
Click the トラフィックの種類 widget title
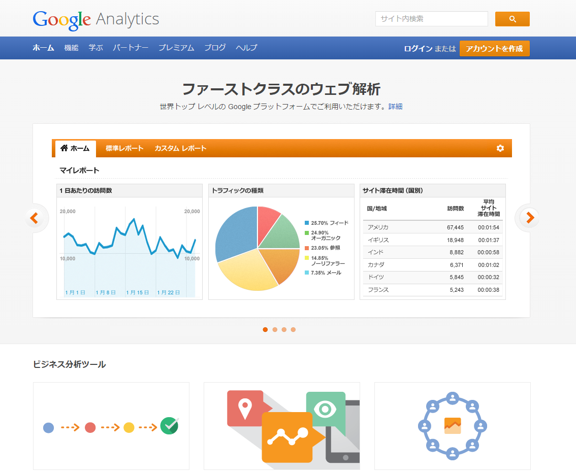point(238,190)
